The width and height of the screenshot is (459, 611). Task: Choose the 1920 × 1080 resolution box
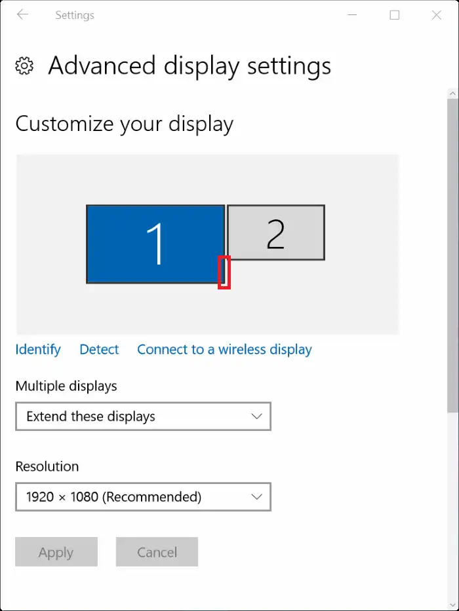(x=143, y=497)
